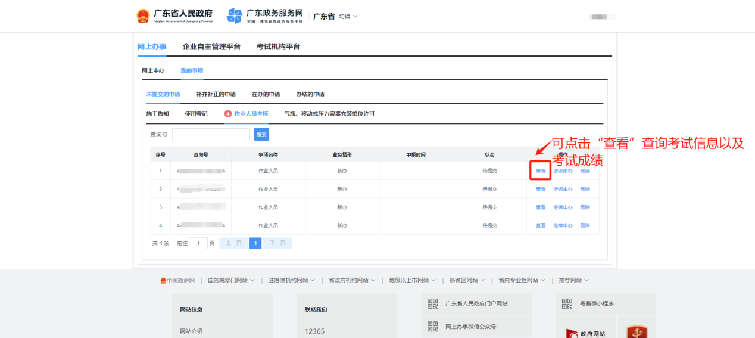Click the 广东省人民政府 national emblem logo

click(143, 16)
